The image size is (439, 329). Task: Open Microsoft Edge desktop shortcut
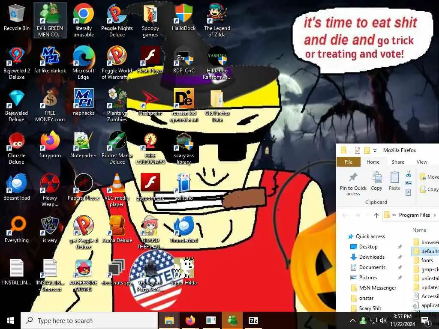coord(84,63)
